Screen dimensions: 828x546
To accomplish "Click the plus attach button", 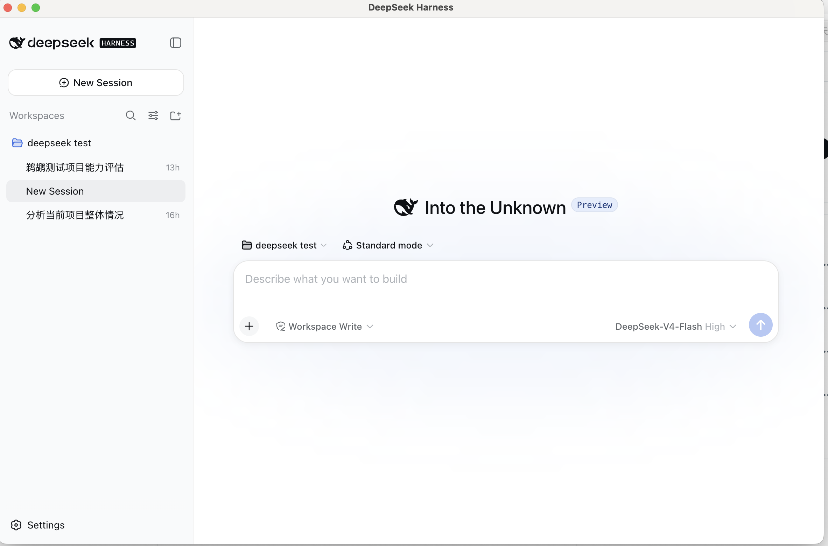I will point(249,326).
